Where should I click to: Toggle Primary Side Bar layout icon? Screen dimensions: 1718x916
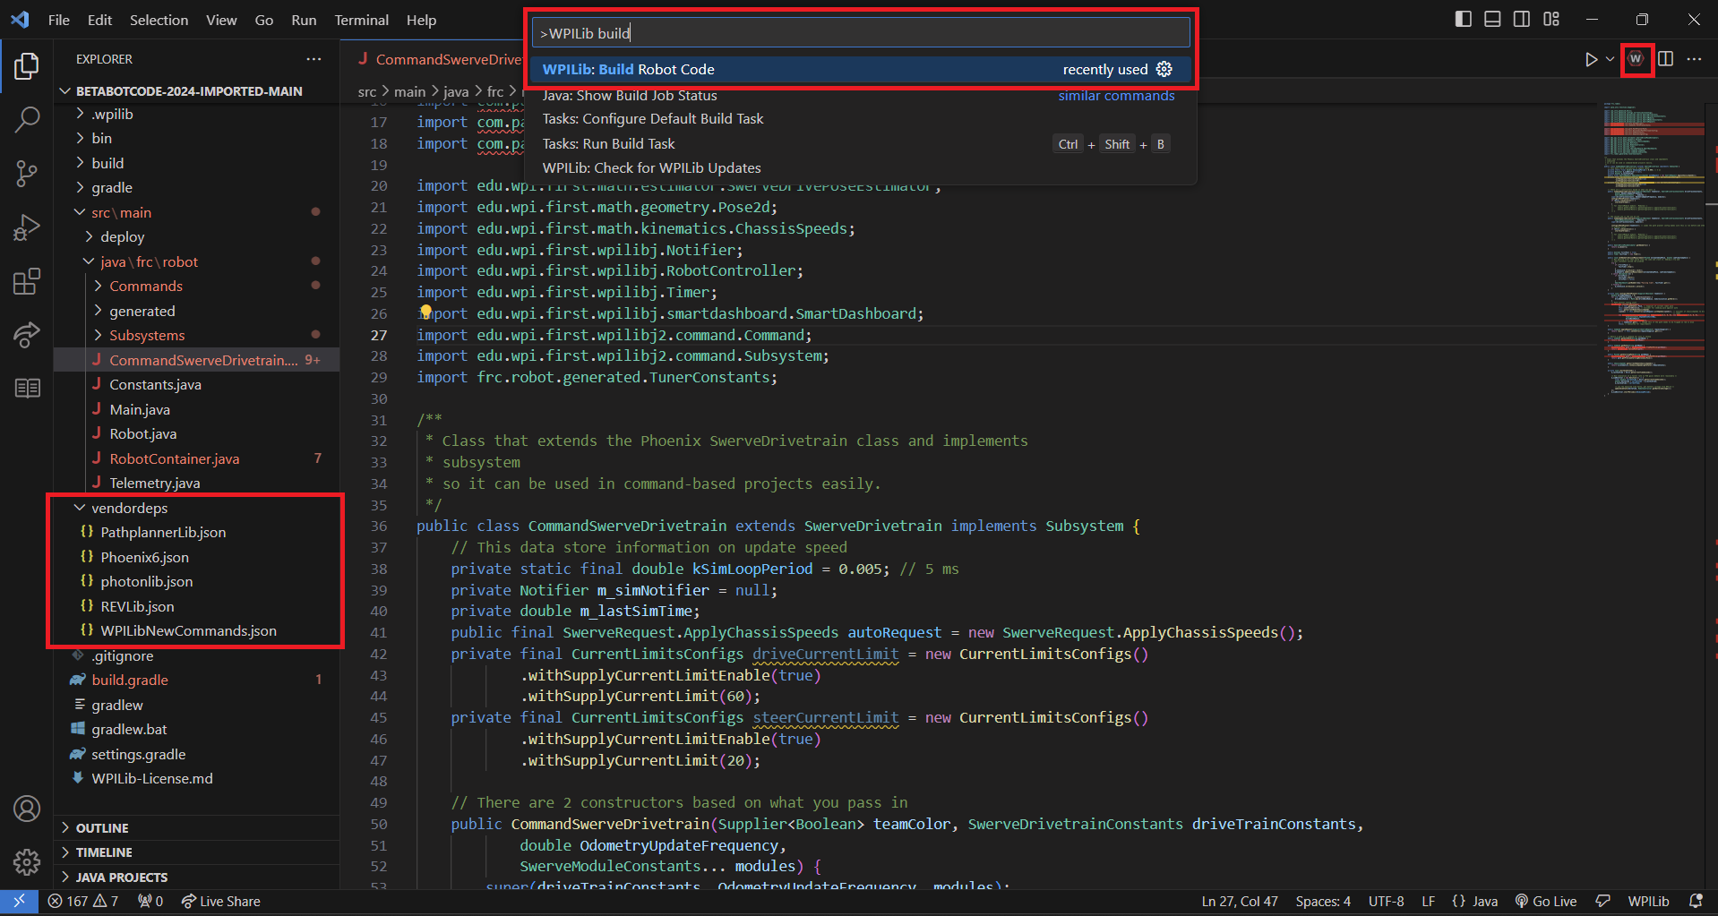(1464, 19)
